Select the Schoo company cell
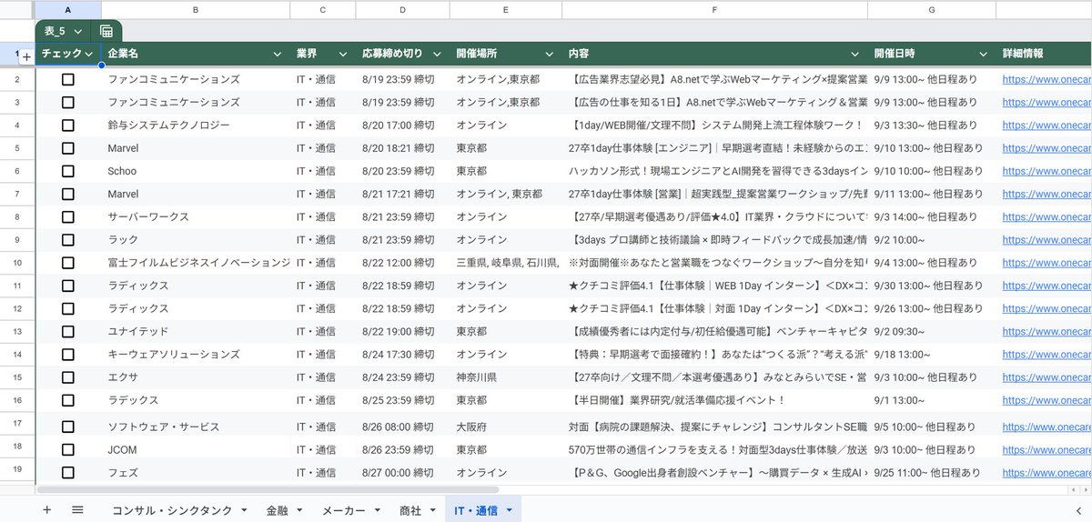The width and height of the screenshot is (1092, 522). 196,171
